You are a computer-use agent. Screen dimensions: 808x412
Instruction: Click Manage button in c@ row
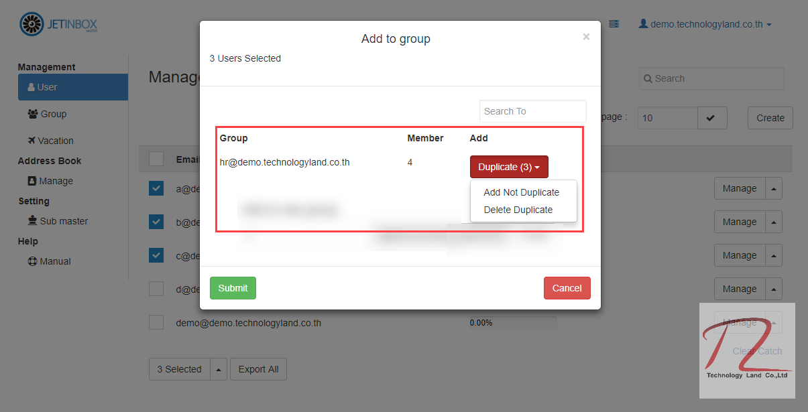[740, 255]
